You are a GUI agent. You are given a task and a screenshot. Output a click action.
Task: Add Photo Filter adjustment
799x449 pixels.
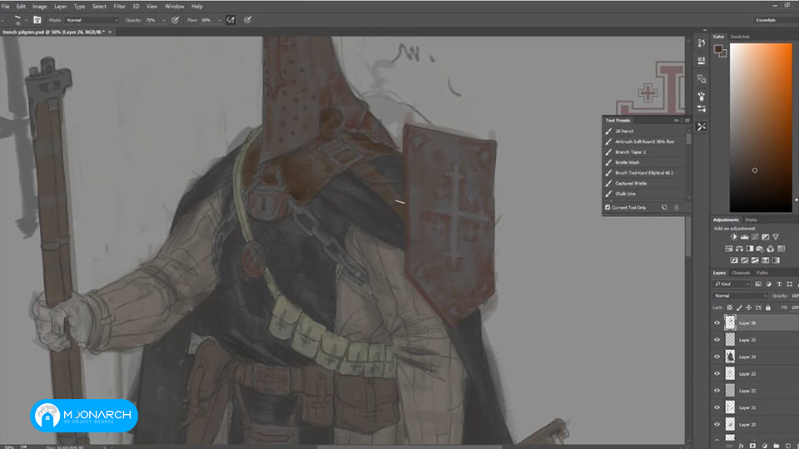coord(760,249)
